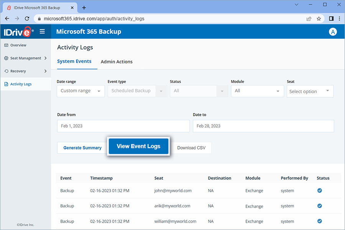Image resolution: width=345 pixels, height=230 pixels.
Task: Select the Overview sidebar icon
Action: pyautogui.click(x=7, y=45)
